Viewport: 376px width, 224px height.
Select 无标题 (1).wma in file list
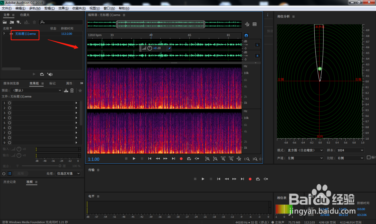[x=25, y=34]
